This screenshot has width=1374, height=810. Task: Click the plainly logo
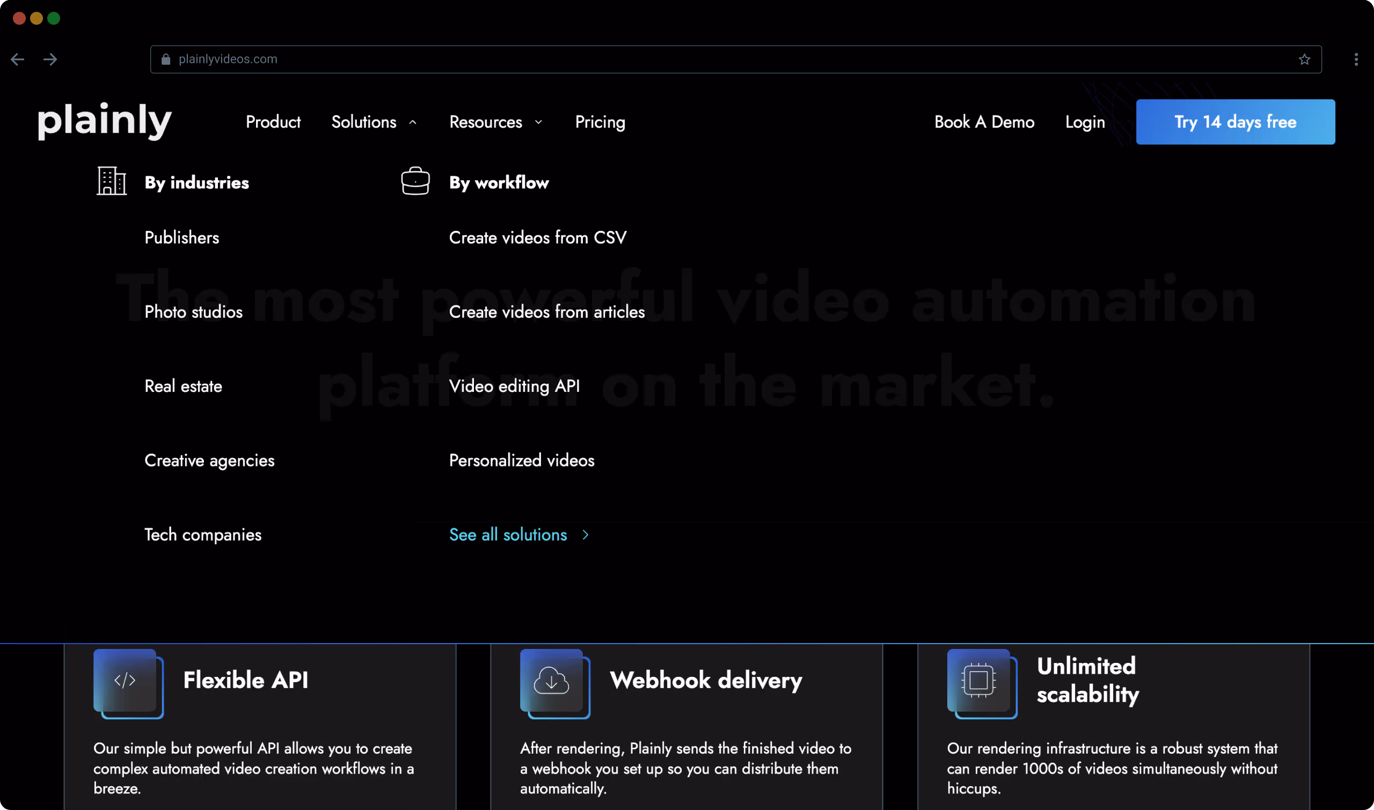[104, 121]
